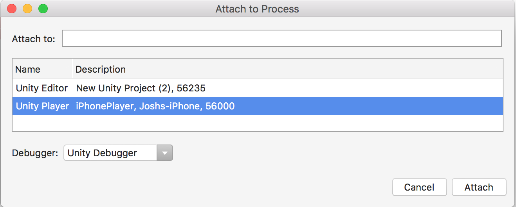Click the yellow minimize window button
This screenshot has height=207, width=516.
pos(27,9)
